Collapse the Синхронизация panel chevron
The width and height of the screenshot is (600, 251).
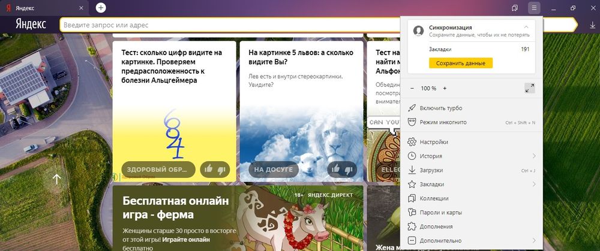526,28
